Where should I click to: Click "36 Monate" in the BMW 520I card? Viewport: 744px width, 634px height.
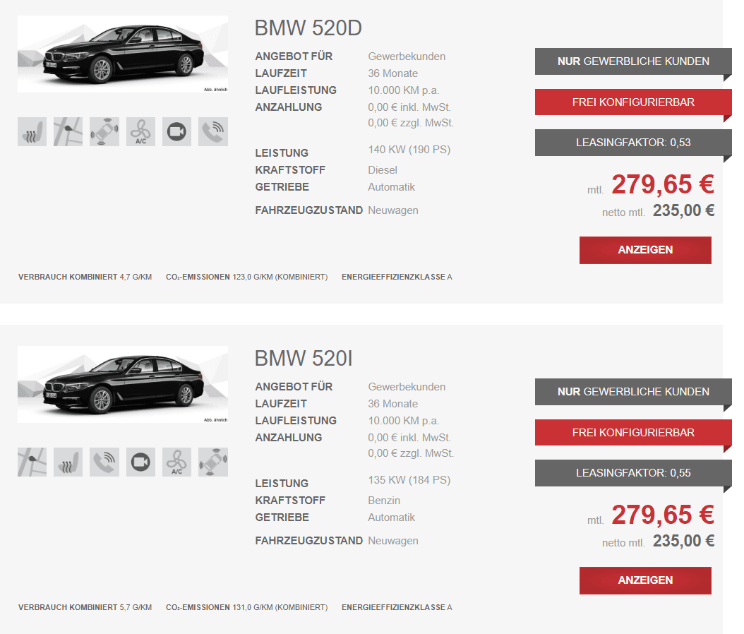[393, 403]
